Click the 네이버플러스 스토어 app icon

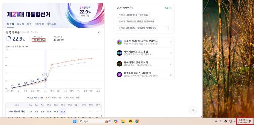(120, 53)
